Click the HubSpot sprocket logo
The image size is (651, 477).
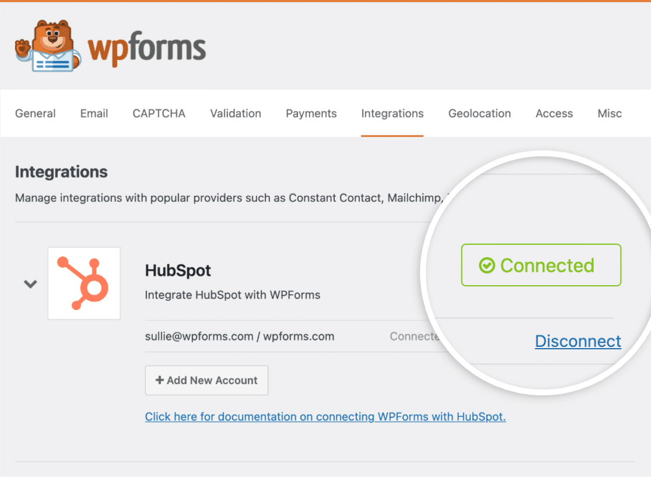pos(84,283)
